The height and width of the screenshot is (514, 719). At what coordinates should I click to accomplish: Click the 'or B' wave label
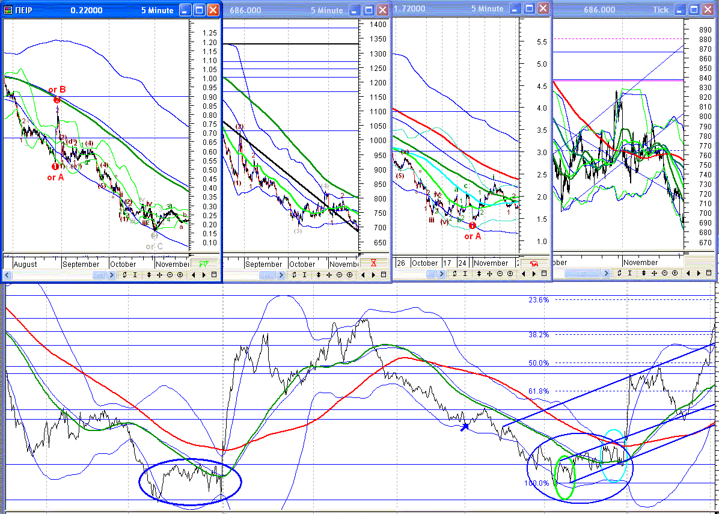(x=57, y=90)
